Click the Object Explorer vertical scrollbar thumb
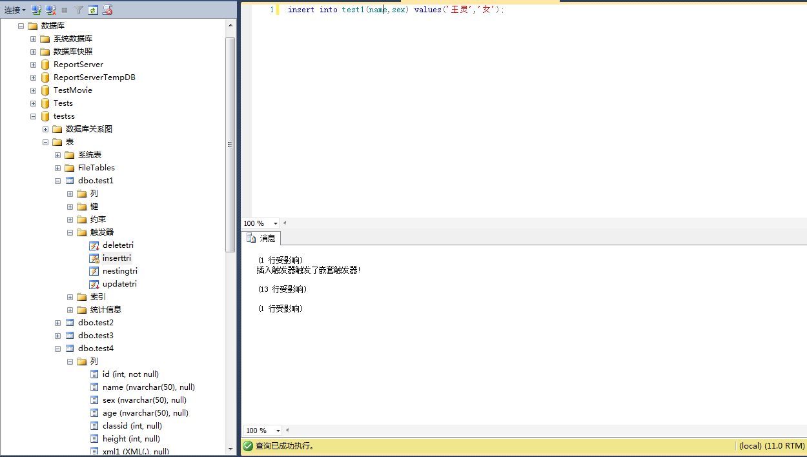This screenshot has width=807, height=457. coord(230,145)
